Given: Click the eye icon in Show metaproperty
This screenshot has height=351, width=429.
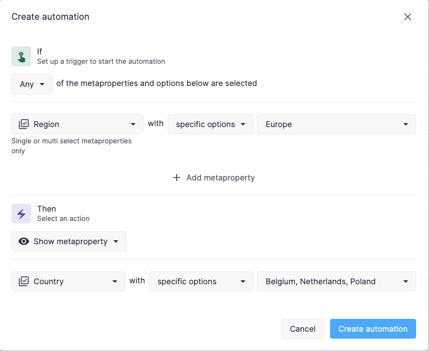Looking at the screenshot, I should [24, 241].
